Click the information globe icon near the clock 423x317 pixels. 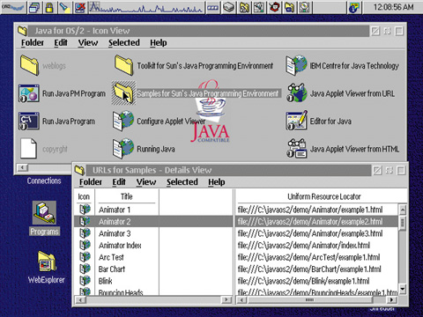[354, 8]
